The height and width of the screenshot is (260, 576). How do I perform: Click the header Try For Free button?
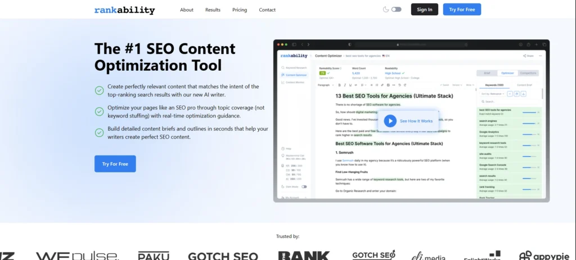462,10
